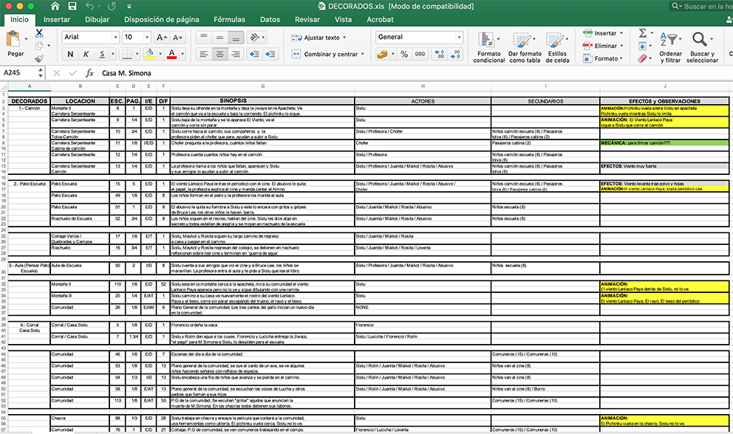Click the Combinar y centrar button
The image size is (733, 434).
coord(324,54)
